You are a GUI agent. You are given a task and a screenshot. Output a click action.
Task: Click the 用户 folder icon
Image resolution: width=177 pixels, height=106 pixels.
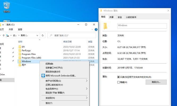click(20, 65)
